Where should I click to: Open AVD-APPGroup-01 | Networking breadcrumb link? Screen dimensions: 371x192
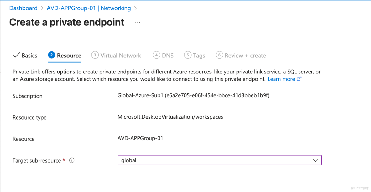pyautogui.click(x=89, y=8)
